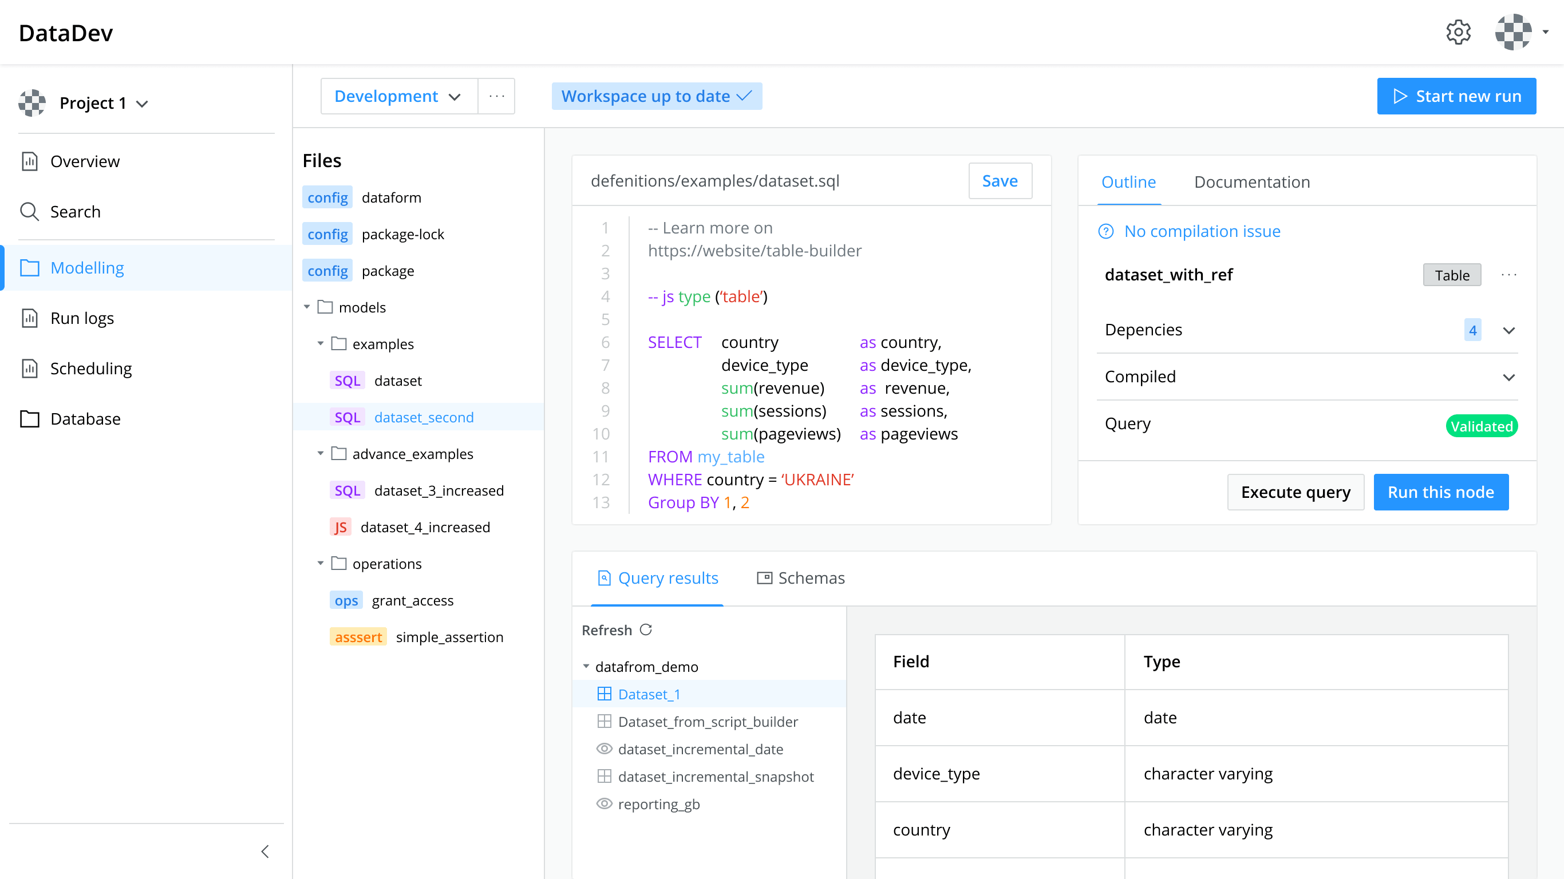Open the dataset_with_ref three-dot options menu
1564x879 pixels.
coord(1508,274)
